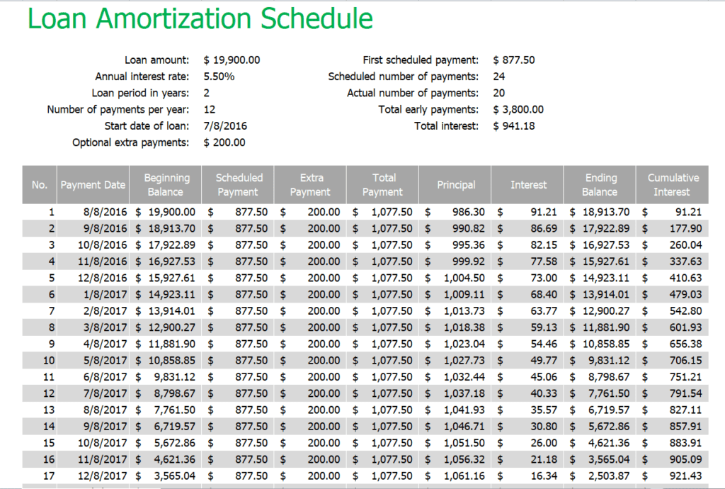This screenshot has height=489, width=725.
Task: Click the Ending Balance column header
Action: click(600, 184)
